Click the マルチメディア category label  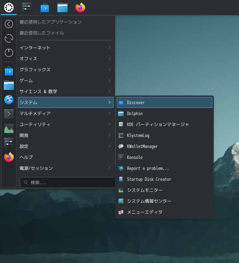click(35, 113)
